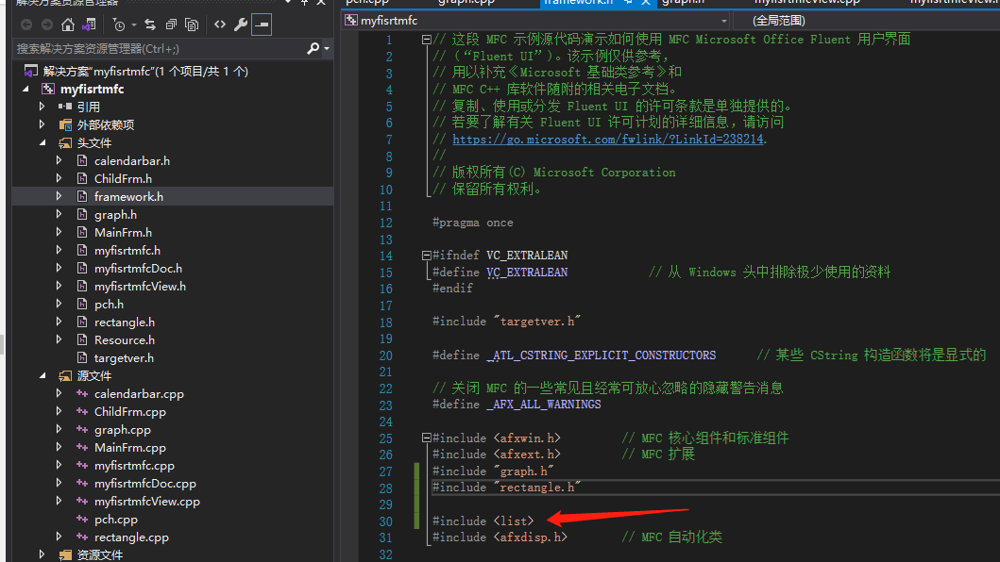
Task: Toggle Show All Files button
Action: click(x=192, y=25)
